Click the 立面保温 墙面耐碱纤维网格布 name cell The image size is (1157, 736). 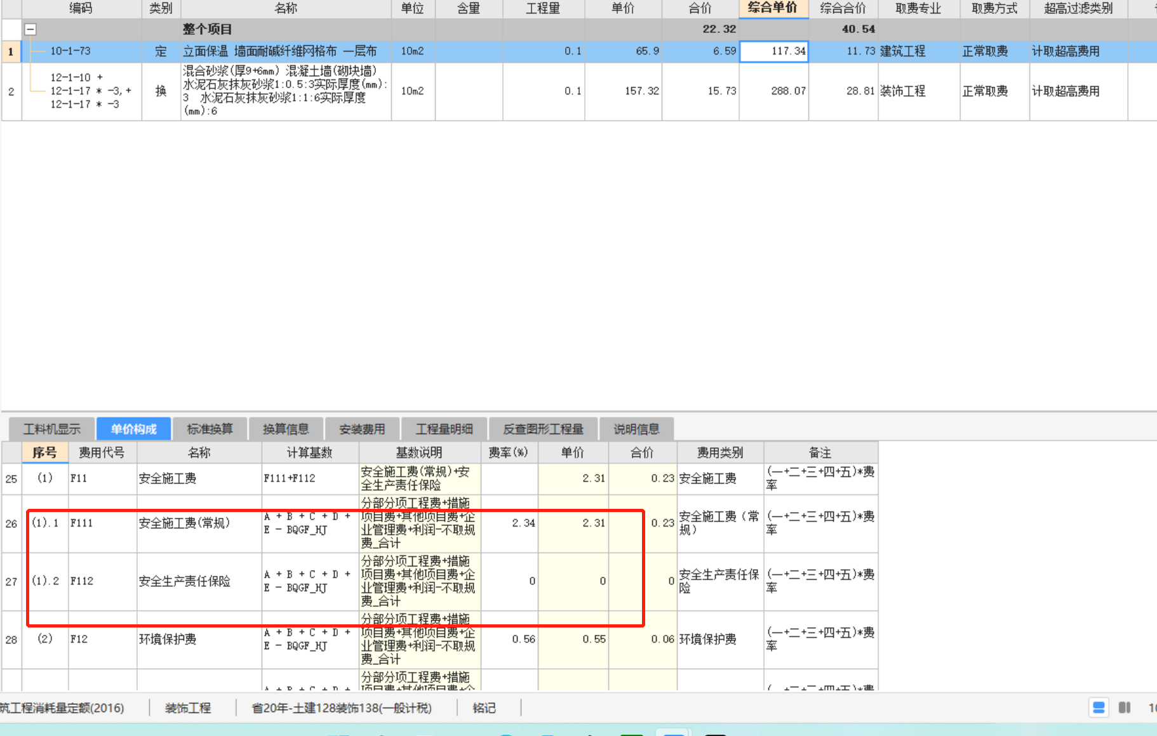(286, 51)
